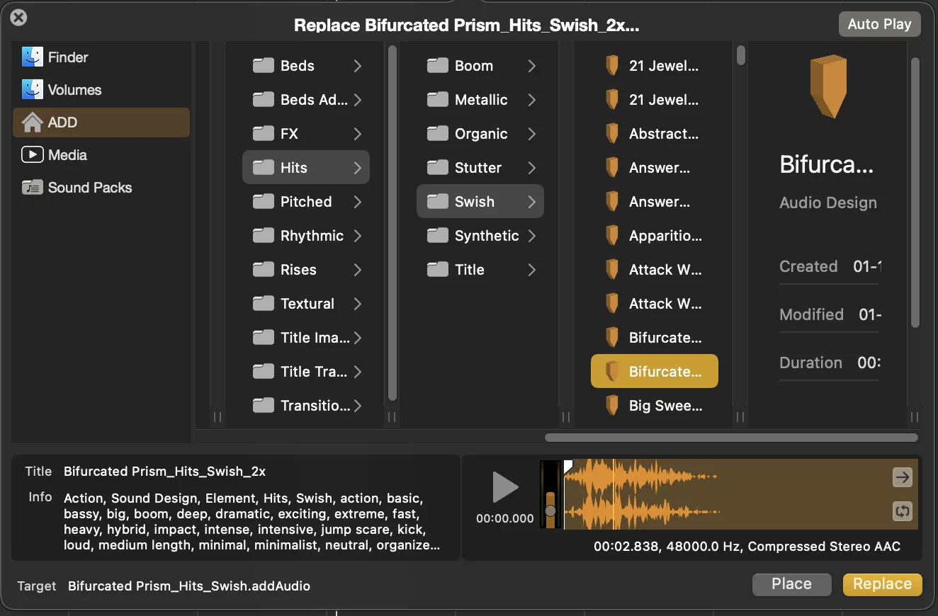Click the file list vertical scrollbar
Screen dimensions: 938x616
point(740,55)
